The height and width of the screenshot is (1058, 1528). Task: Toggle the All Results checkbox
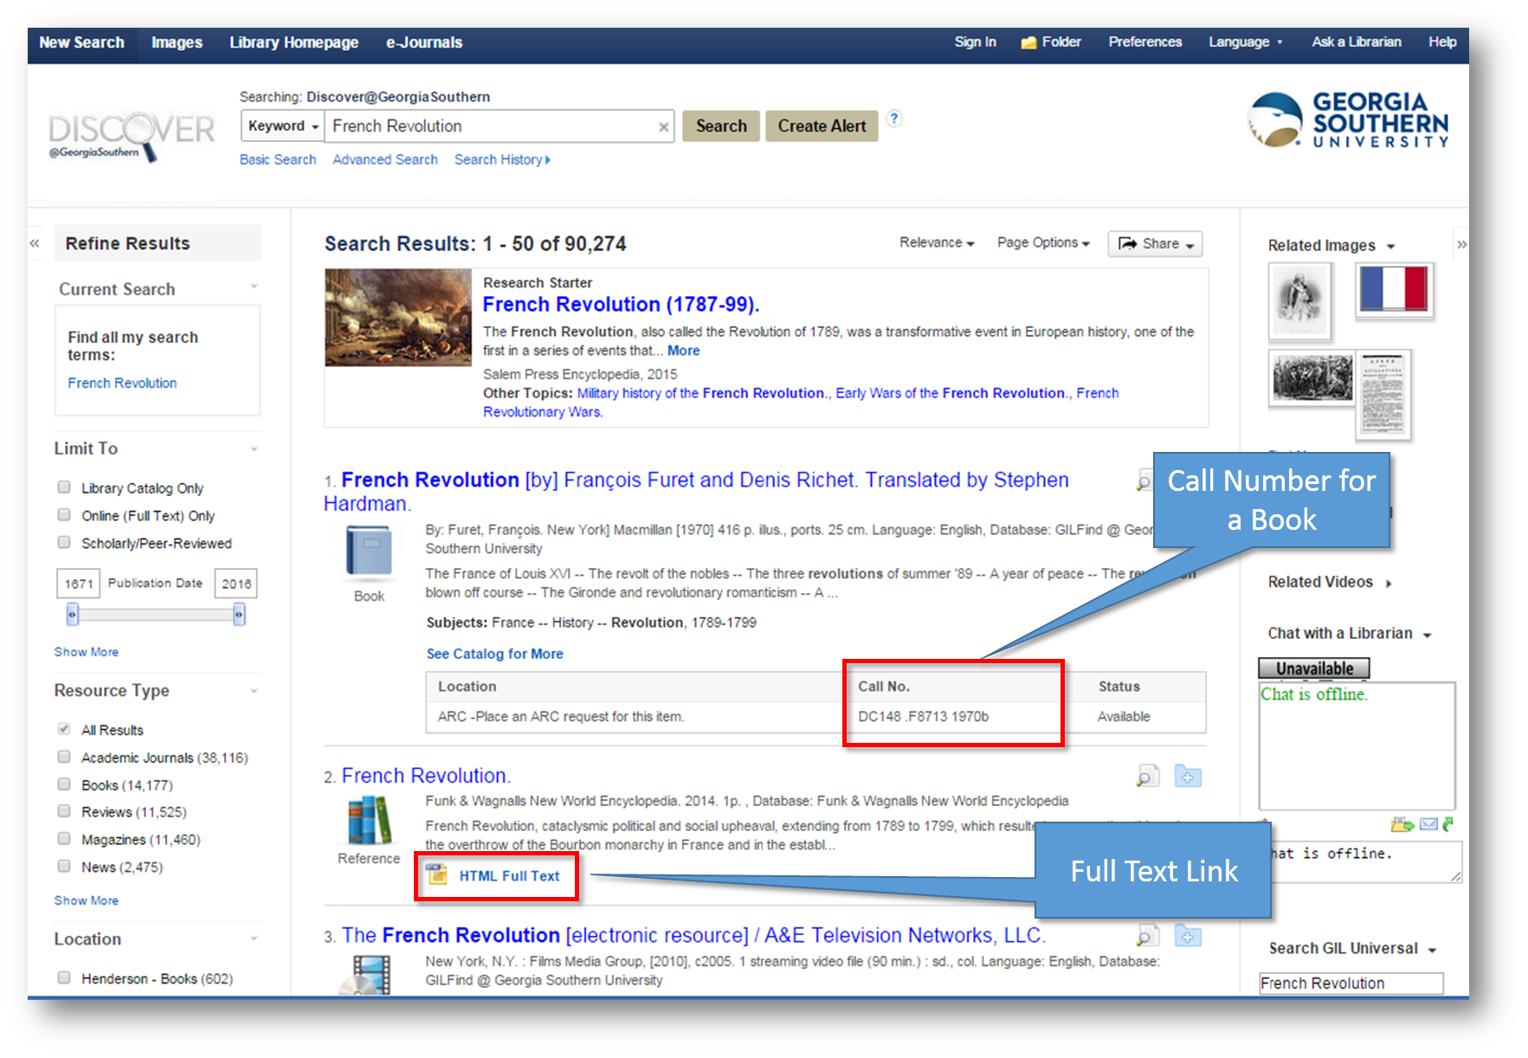click(x=64, y=729)
